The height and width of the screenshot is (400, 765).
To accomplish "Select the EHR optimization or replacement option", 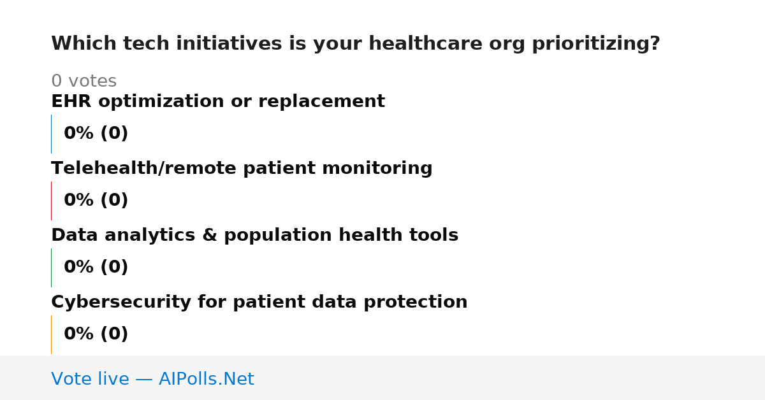I will point(218,102).
